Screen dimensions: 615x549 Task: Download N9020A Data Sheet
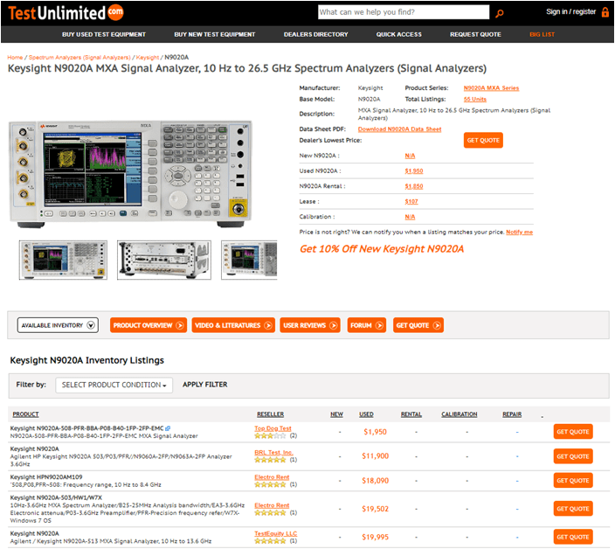399,129
